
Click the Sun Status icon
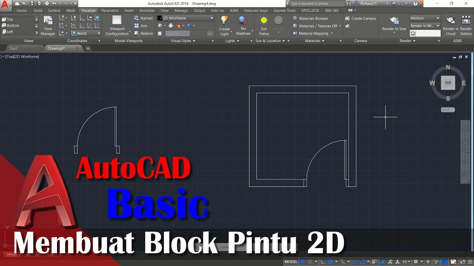[x=264, y=20]
